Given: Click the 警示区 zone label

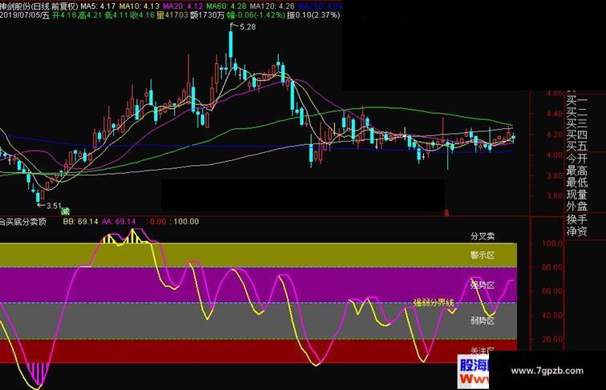Looking at the screenshot, I should pyautogui.click(x=483, y=255).
